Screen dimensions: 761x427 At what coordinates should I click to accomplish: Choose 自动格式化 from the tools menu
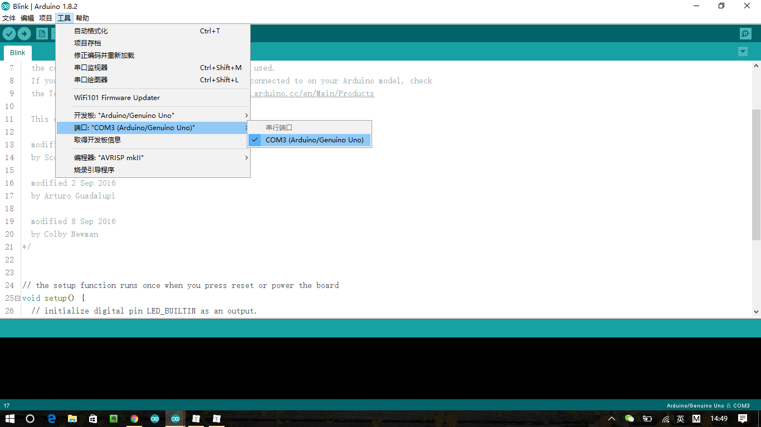click(153, 31)
